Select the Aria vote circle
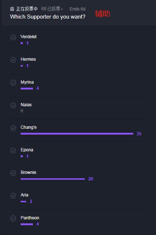156x235 pixels. [x=13, y=196]
